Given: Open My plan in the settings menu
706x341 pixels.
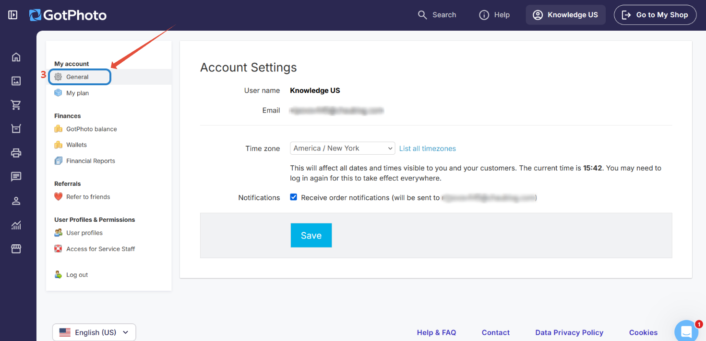Looking at the screenshot, I should (72, 93).
